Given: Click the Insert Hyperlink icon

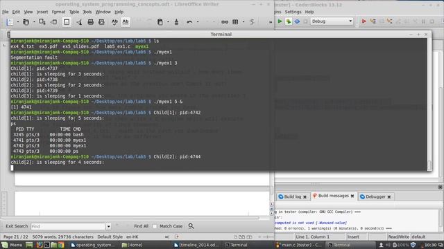Looking at the screenshot, I should coord(225,21).
